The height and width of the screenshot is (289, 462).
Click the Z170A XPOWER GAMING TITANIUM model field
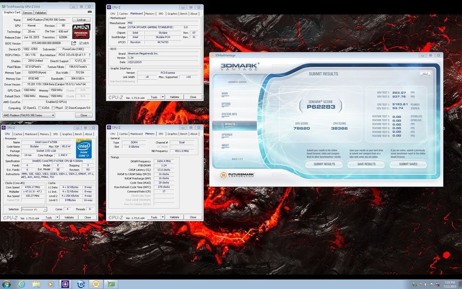tap(150, 27)
